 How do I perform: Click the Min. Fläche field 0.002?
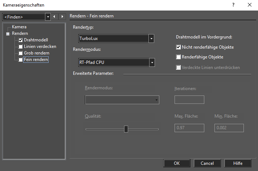tap(229, 128)
